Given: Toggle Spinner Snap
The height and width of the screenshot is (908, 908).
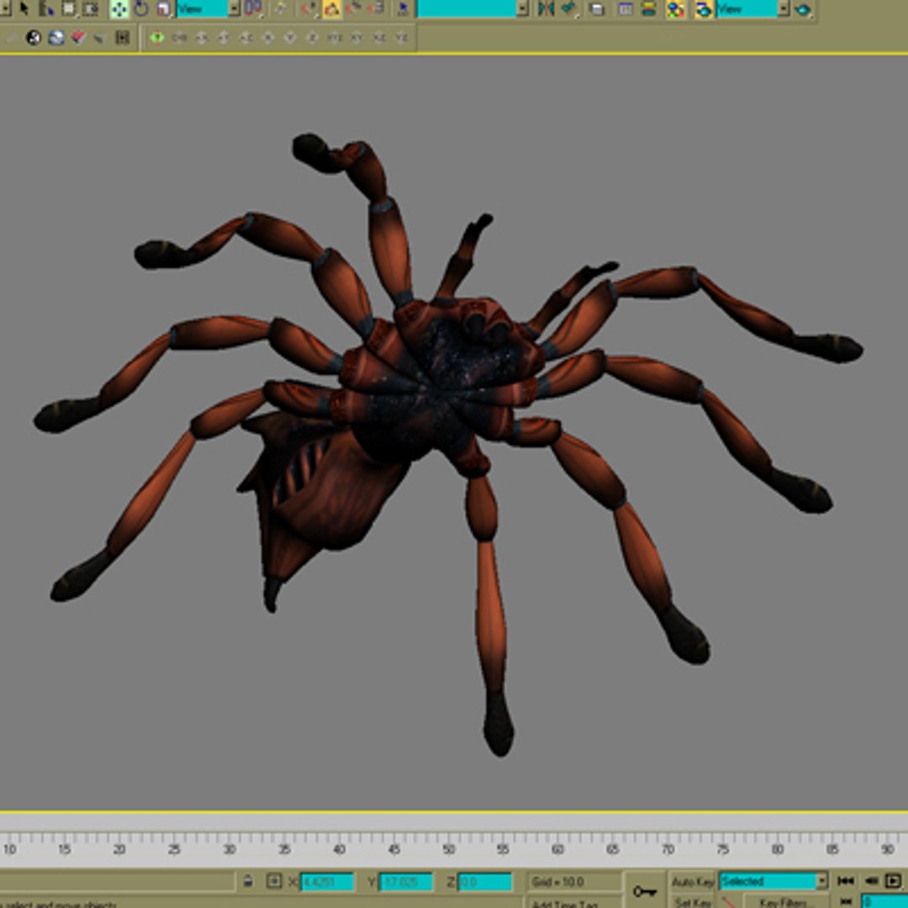Looking at the screenshot, I should [377, 8].
